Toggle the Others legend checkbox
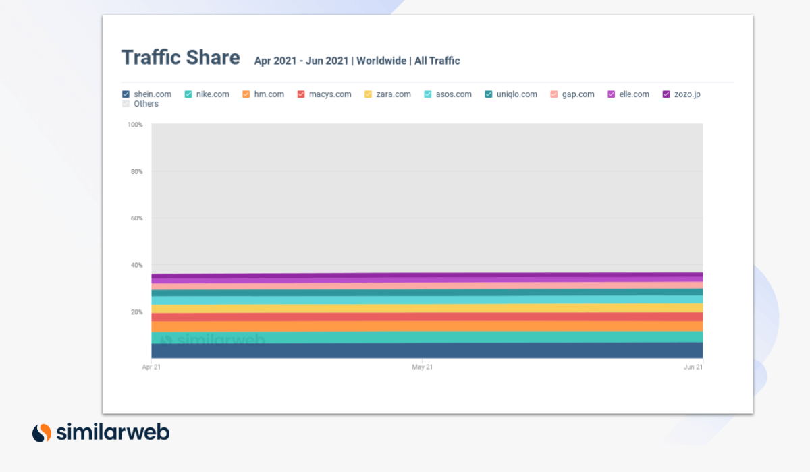The height and width of the screenshot is (472, 810). pos(126,104)
